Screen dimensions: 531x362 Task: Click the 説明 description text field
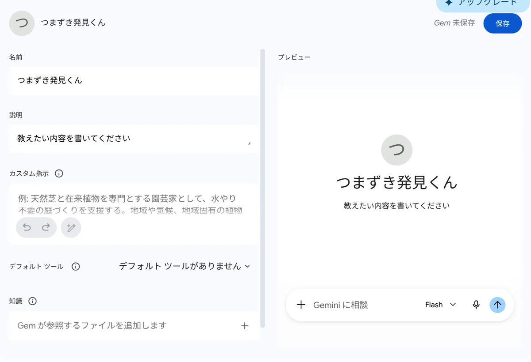pos(134,139)
